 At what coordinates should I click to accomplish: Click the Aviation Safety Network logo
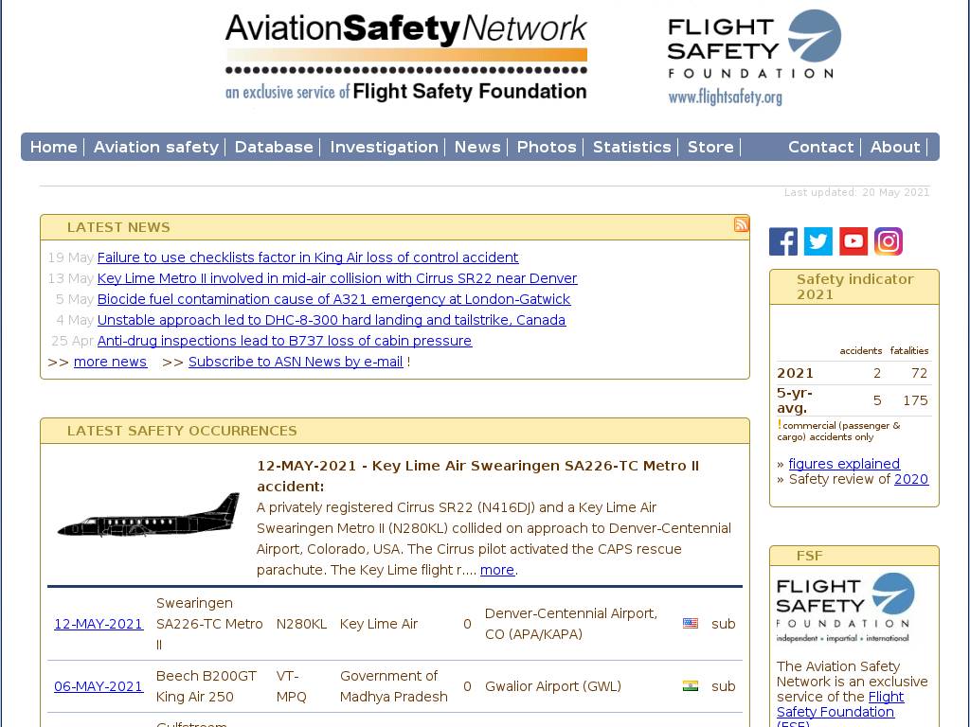[x=405, y=57]
